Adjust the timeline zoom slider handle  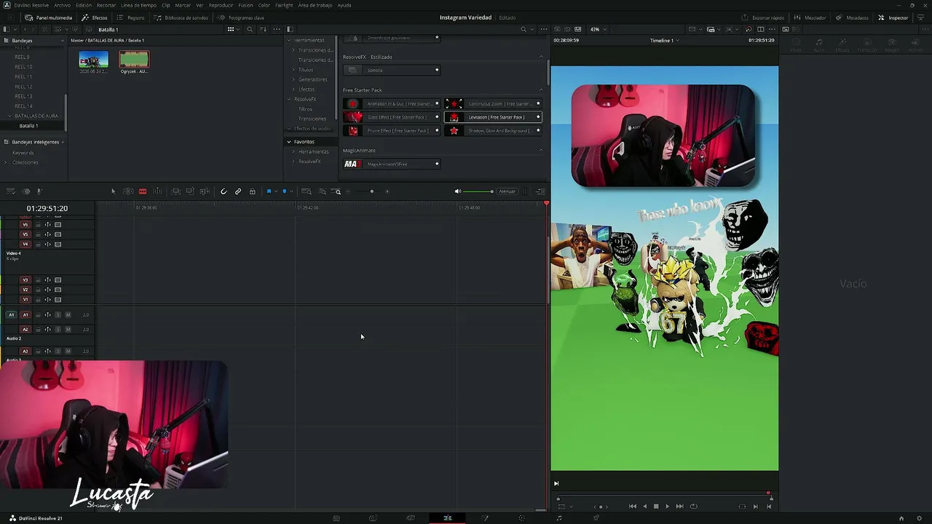(x=371, y=191)
